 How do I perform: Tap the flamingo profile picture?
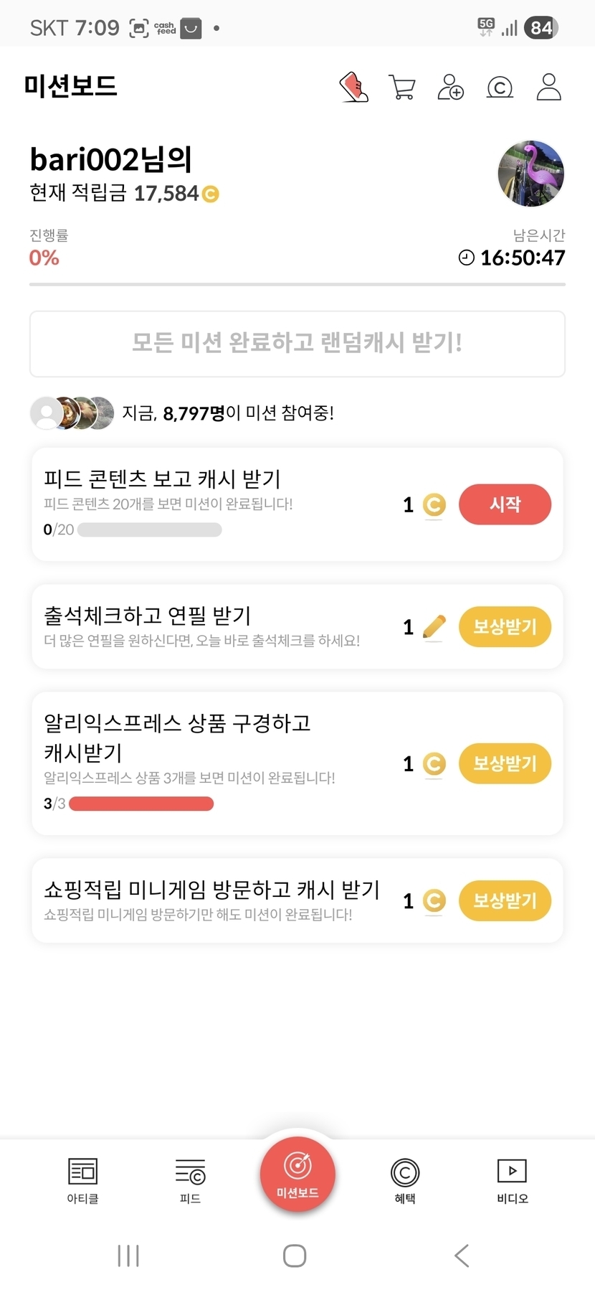tap(530, 174)
